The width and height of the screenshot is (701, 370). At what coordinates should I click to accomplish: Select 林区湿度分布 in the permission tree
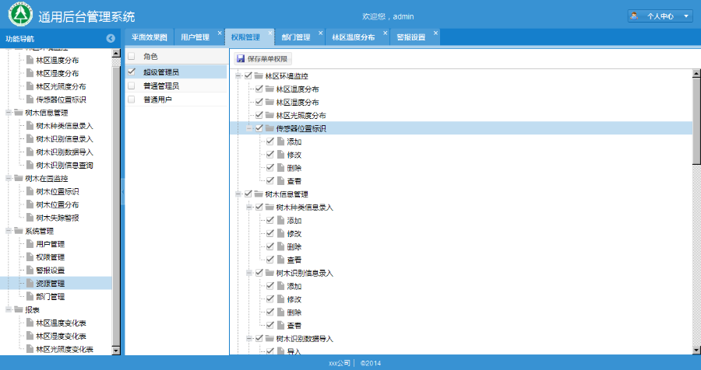pos(298,102)
